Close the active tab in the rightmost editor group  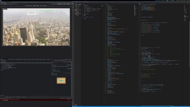pyautogui.click(x=143, y=3)
